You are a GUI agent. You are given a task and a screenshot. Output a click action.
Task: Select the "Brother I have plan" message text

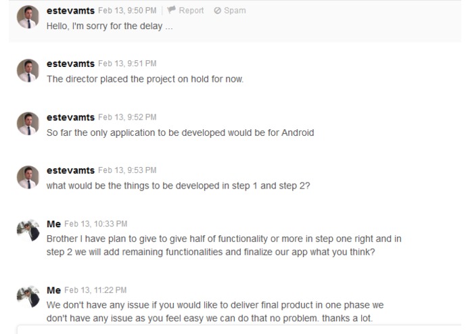click(x=224, y=245)
